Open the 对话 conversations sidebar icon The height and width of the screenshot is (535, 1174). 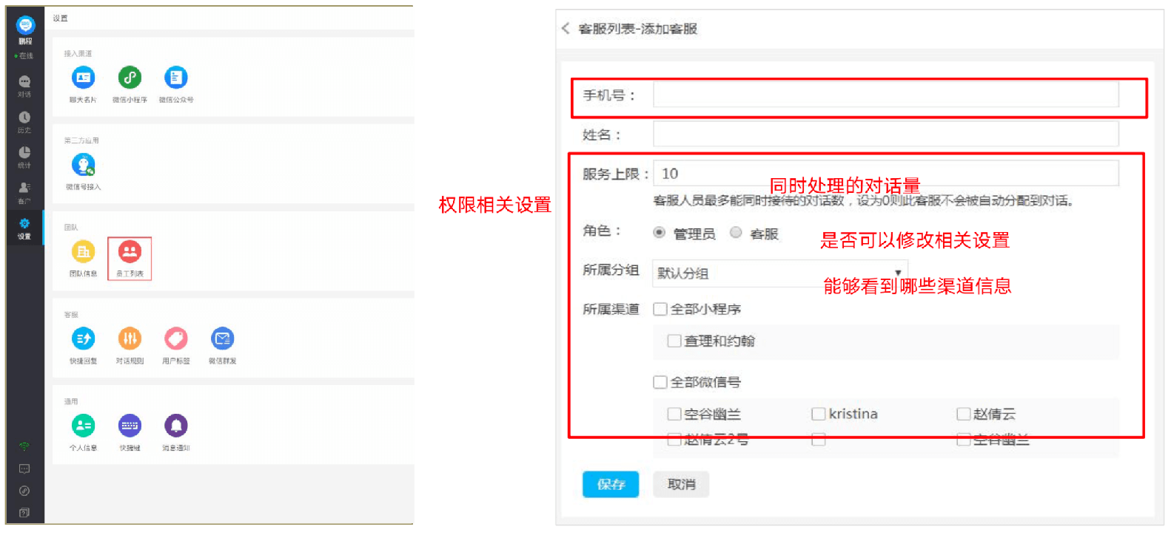coord(24,82)
